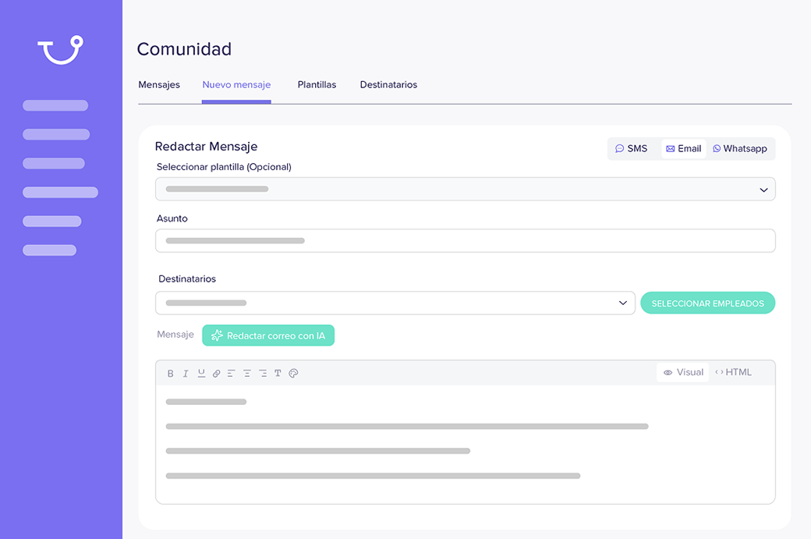Click the Seleccionar Empleados button

707,303
